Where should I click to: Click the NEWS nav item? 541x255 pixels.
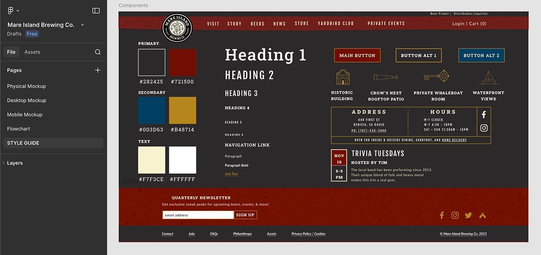pyautogui.click(x=279, y=24)
